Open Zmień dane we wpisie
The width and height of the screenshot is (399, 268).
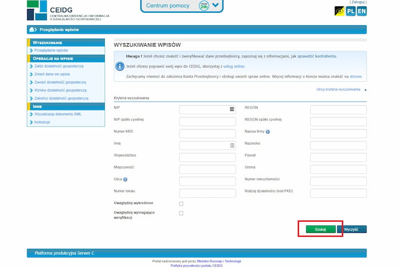click(52, 74)
